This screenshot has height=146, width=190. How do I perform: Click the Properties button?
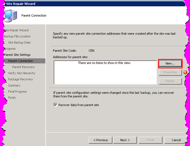(170, 72)
